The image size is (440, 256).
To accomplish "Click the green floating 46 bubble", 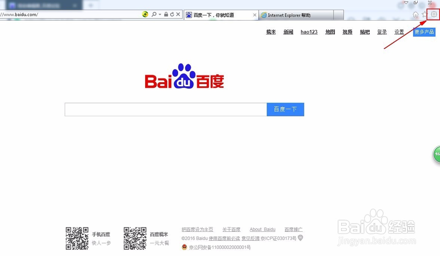I will click(x=436, y=154).
